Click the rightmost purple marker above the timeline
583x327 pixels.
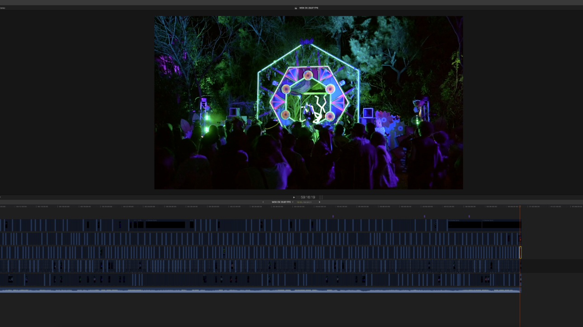coord(469,216)
